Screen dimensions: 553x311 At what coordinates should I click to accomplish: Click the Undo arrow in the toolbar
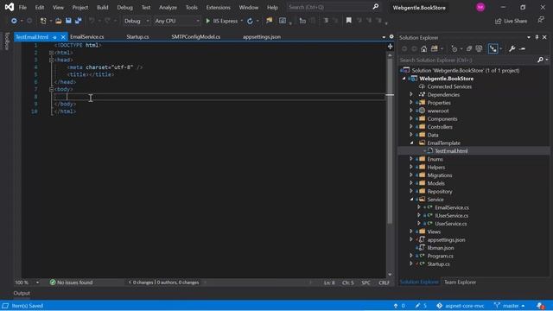(x=92, y=21)
